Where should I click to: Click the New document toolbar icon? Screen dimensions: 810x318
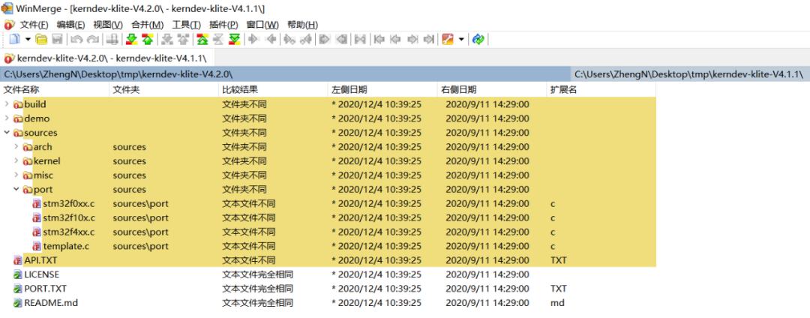pyautogui.click(x=14, y=39)
